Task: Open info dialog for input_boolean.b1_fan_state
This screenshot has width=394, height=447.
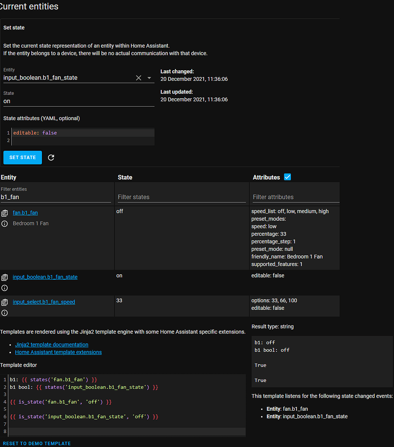Action: coord(5,288)
